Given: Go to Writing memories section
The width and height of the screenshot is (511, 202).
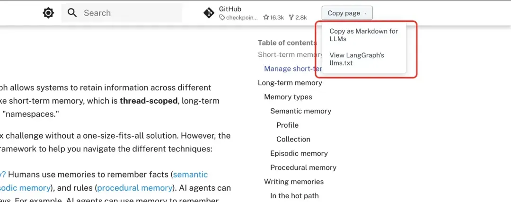Looking at the screenshot, I should point(293,182).
